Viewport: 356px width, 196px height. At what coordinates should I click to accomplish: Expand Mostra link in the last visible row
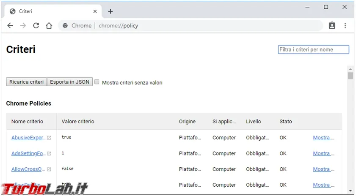click(x=324, y=185)
